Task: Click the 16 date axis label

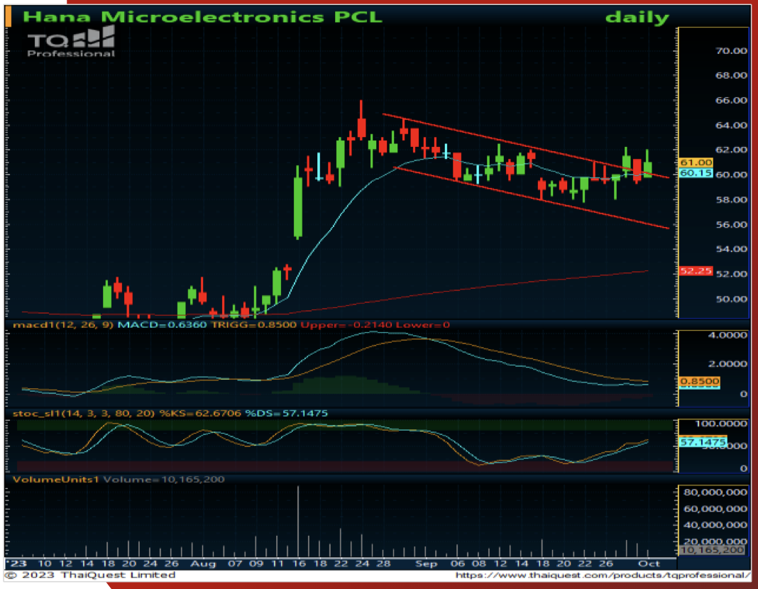Action: tap(299, 563)
